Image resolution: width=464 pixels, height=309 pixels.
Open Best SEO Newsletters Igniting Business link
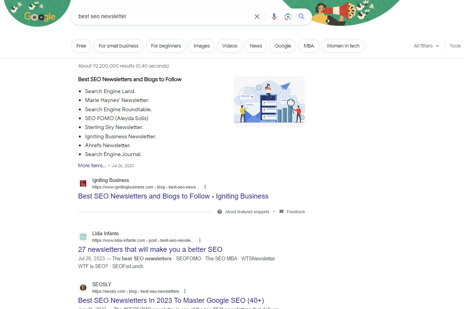click(173, 196)
